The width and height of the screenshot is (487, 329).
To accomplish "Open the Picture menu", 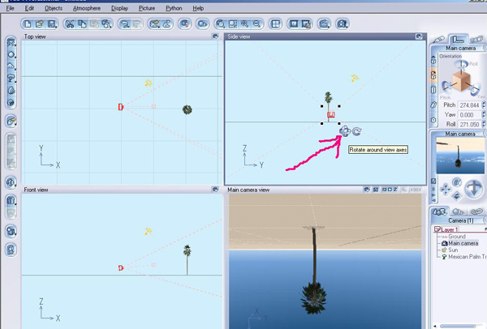I will [x=147, y=8].
